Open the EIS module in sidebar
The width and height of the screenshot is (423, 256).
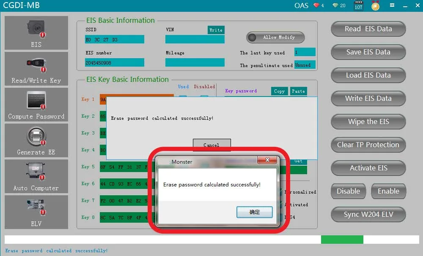[36, 33]
